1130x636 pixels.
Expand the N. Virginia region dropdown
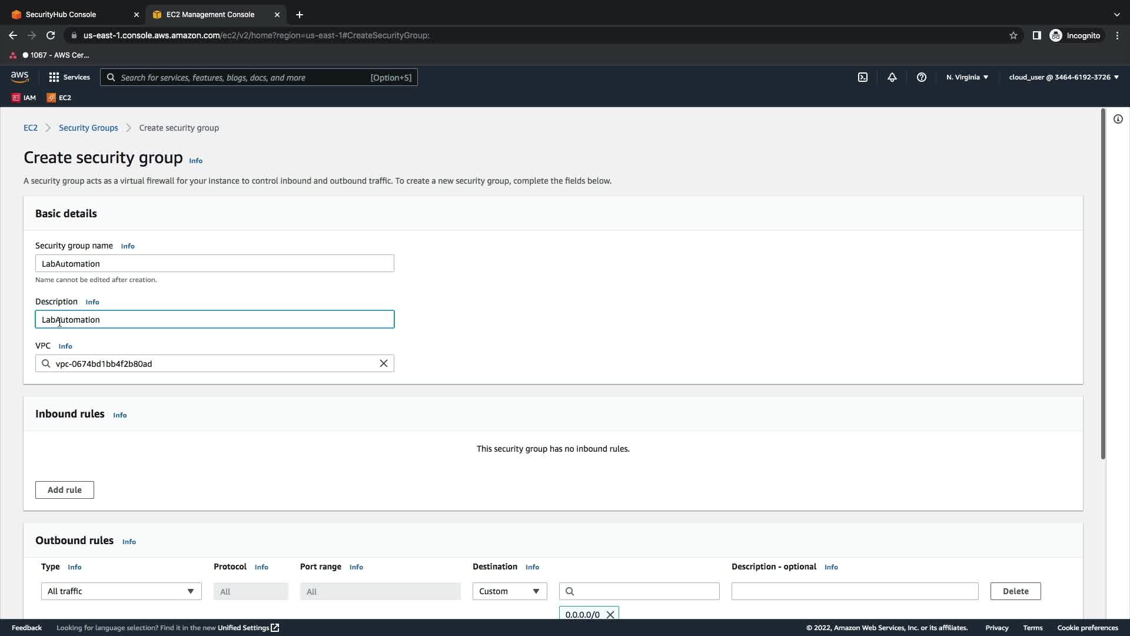(967, 77)
